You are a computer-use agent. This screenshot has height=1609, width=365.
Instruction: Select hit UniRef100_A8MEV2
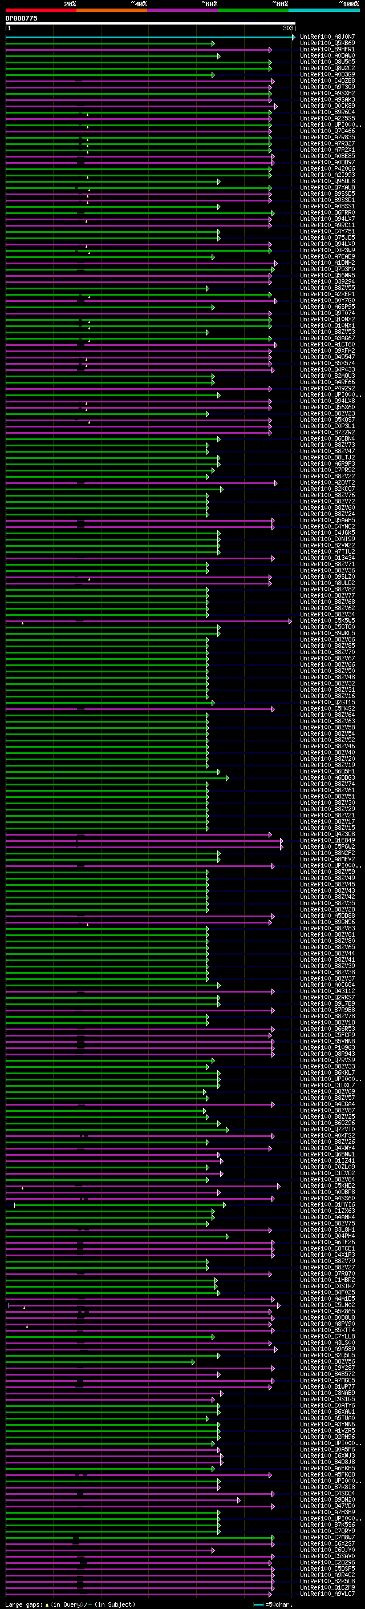327,860
